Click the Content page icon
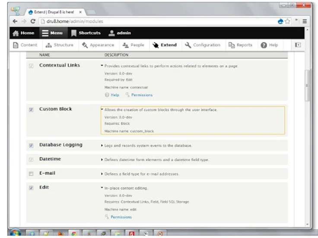 click(x=16, y=45)
